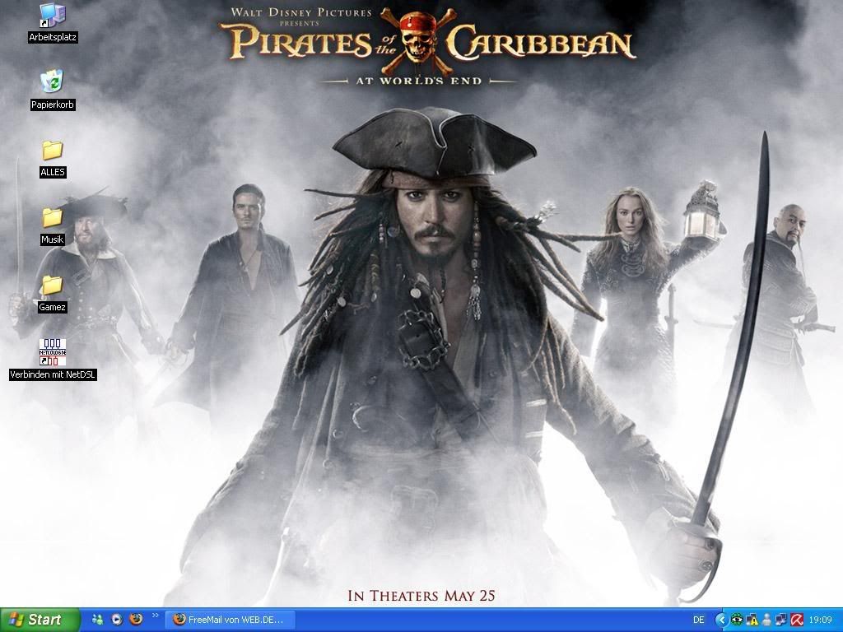843x632 pixels.
Task: Click the Messenger icon in Quick Launch
Action: [98, 619]
